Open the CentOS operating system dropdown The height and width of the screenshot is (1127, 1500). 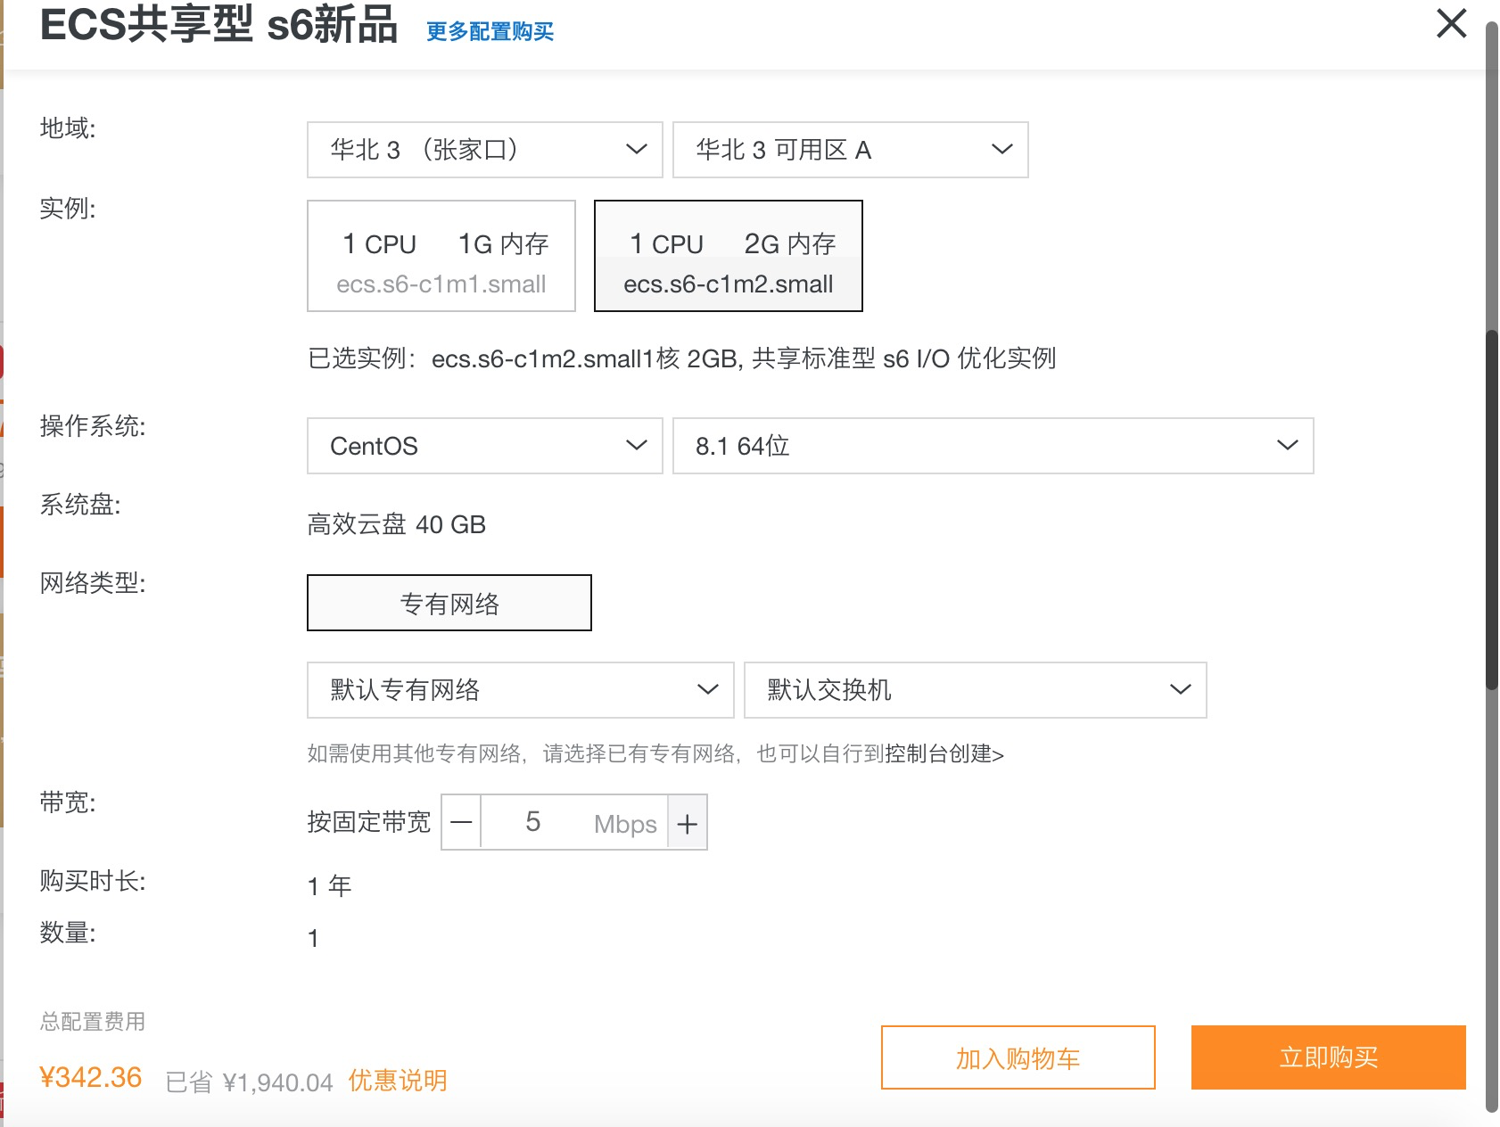click(484, 446)
